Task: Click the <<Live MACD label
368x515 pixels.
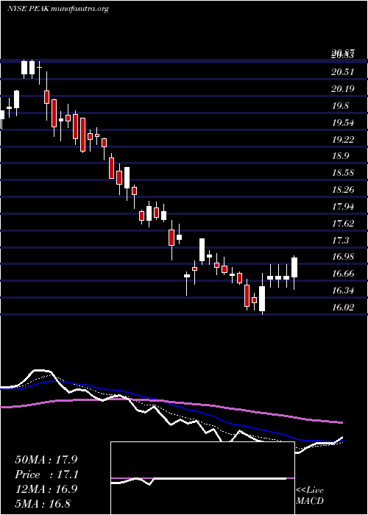Action: coord(310,496)
